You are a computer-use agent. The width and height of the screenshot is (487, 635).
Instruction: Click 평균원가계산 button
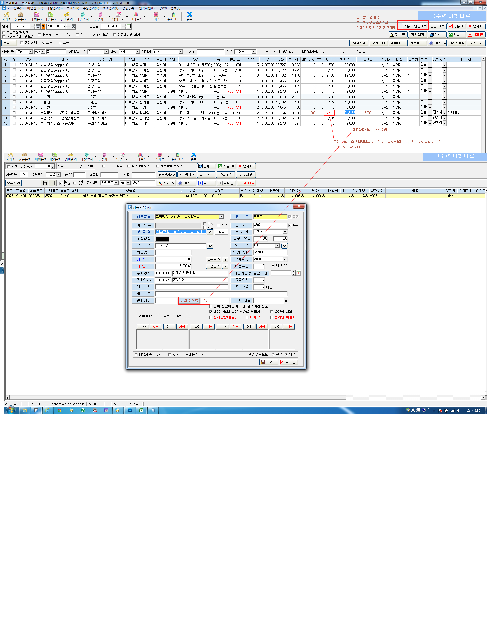point(167,175)
